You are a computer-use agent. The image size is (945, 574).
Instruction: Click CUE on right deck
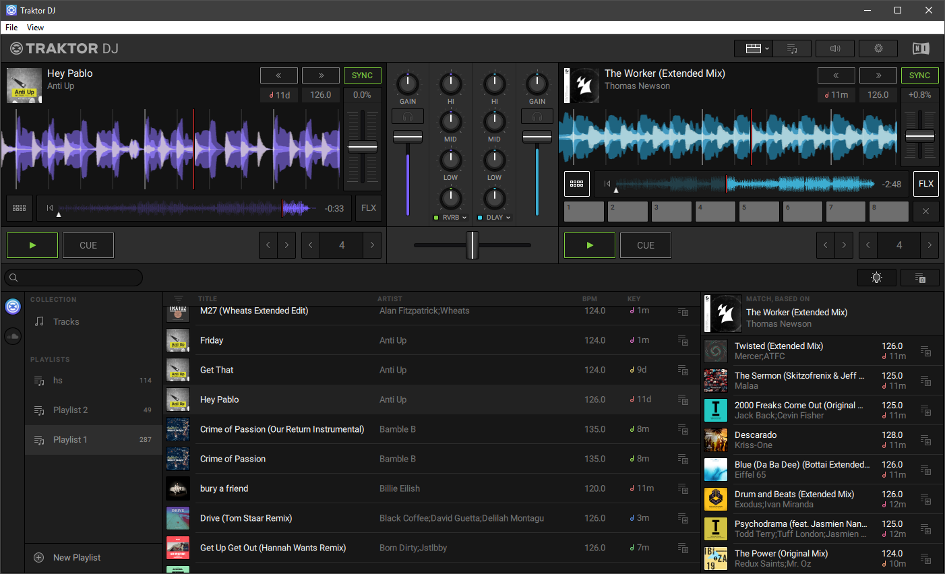646,245
